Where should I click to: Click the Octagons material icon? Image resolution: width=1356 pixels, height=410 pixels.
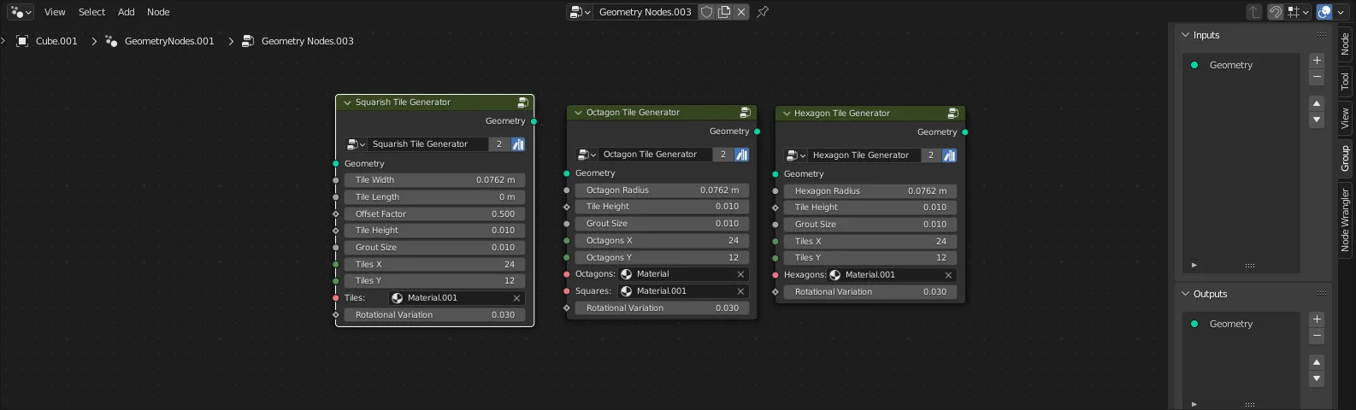click(626, 274)
